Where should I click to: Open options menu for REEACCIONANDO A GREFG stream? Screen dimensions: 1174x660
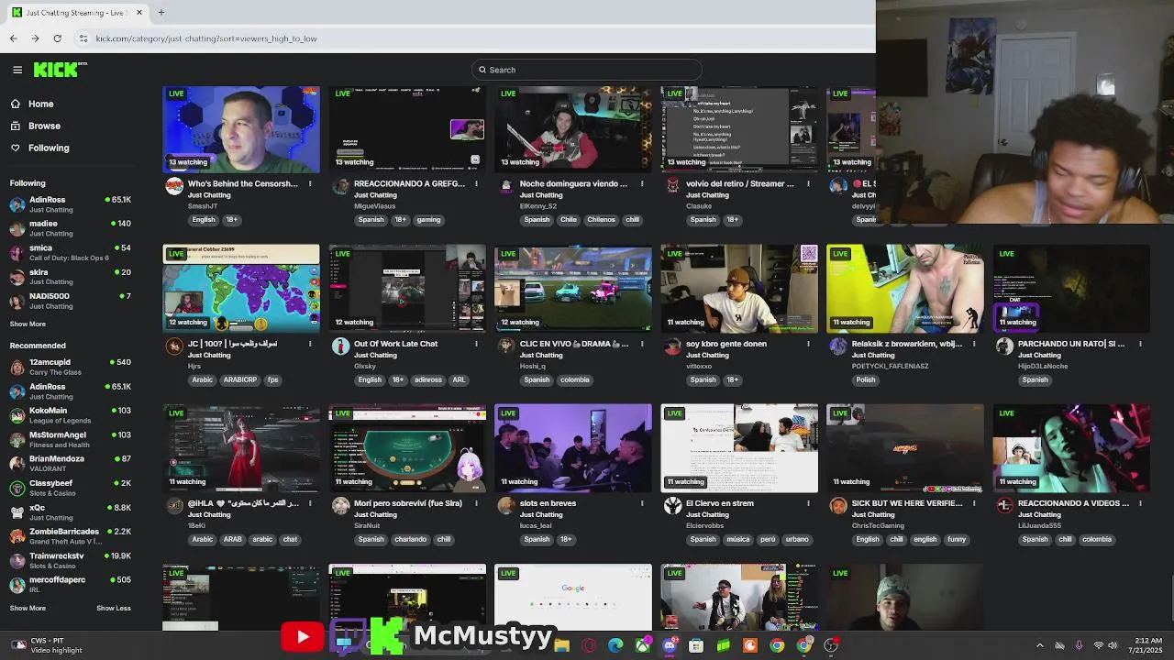[x=476, y=183]
